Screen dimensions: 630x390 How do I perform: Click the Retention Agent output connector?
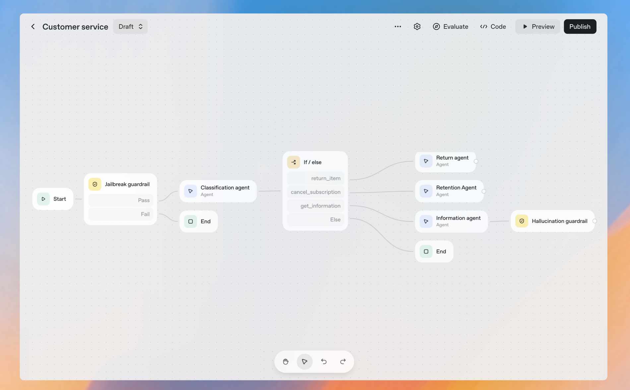pyautogui.click(x=484, y=192)
